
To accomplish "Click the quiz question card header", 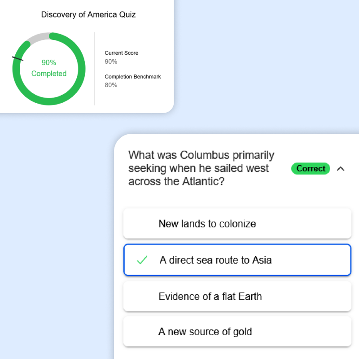I will coord(201,168).
